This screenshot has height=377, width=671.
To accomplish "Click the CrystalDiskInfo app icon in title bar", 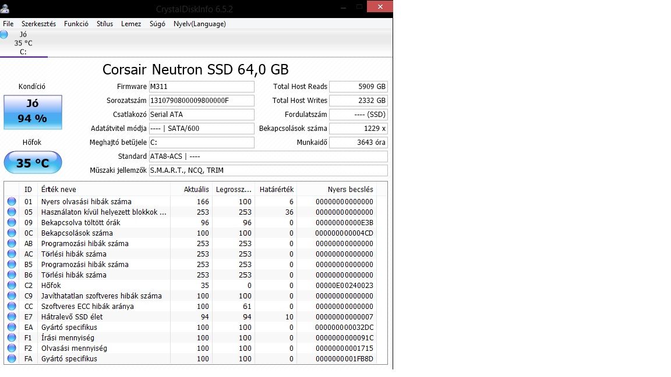I will coord(5,8).
